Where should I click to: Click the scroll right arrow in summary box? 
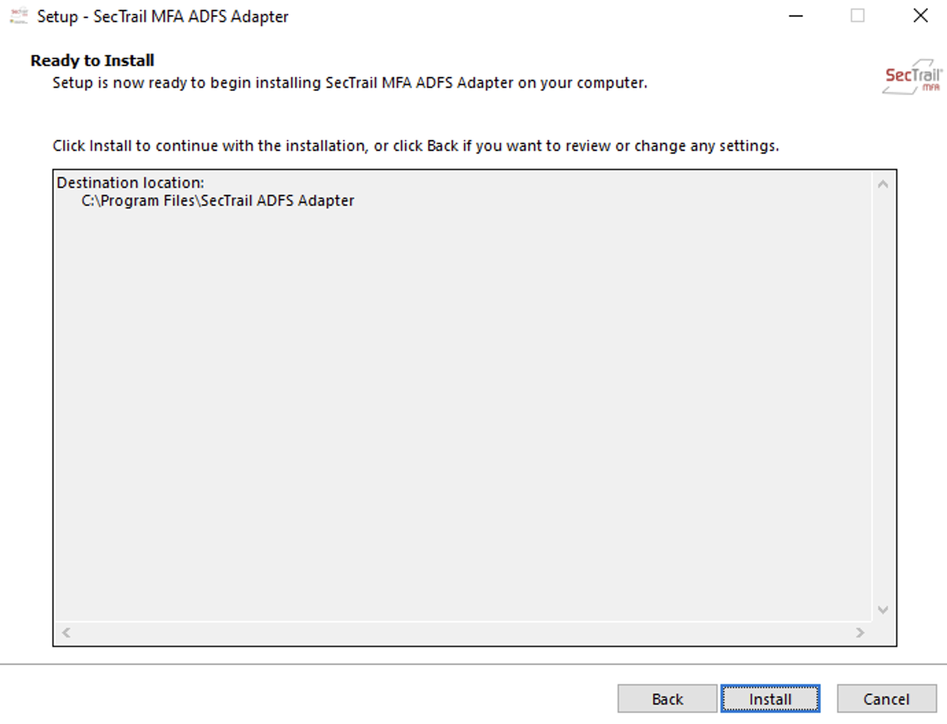click(860, 633)
